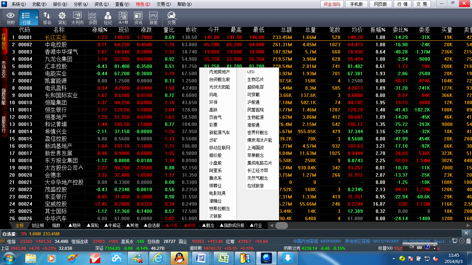Screen dimensions: 472x265
Task: Expand the ▲行业 industry tab menu
Action: click(x=256, y=225)
